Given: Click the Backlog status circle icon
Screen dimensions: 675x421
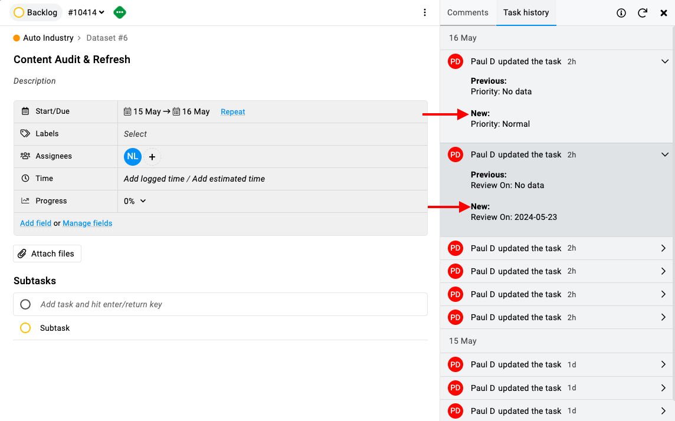Looking at the screenshot, I should tap(18, 12).
